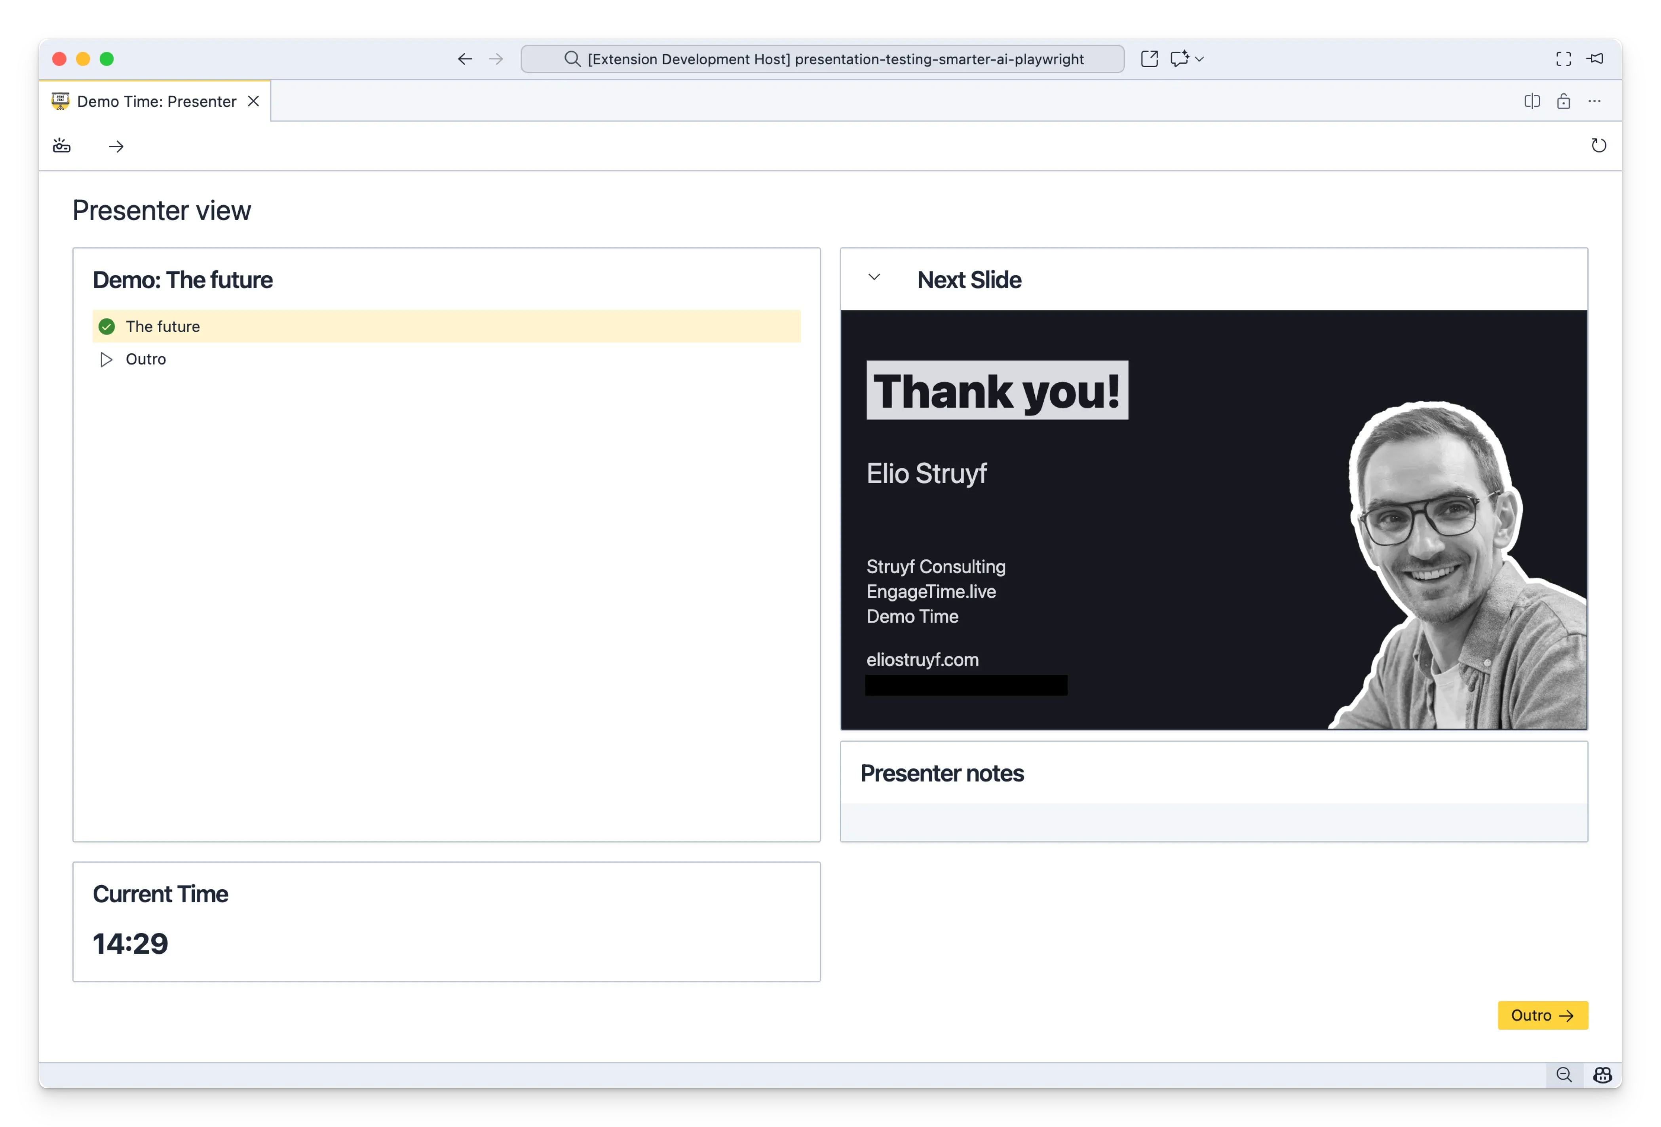Split the editor using the split icon
Image resolution: width=1661 pixels, height=1127 pixels.
pos(1532,101)
